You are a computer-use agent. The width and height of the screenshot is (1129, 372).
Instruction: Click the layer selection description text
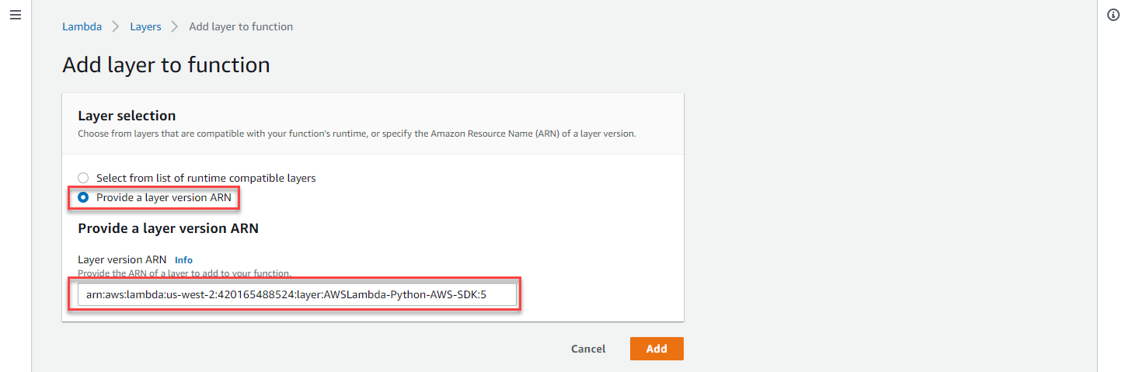click(x=357, y=134)
